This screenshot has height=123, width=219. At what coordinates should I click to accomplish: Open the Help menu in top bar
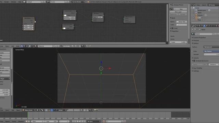20,2
